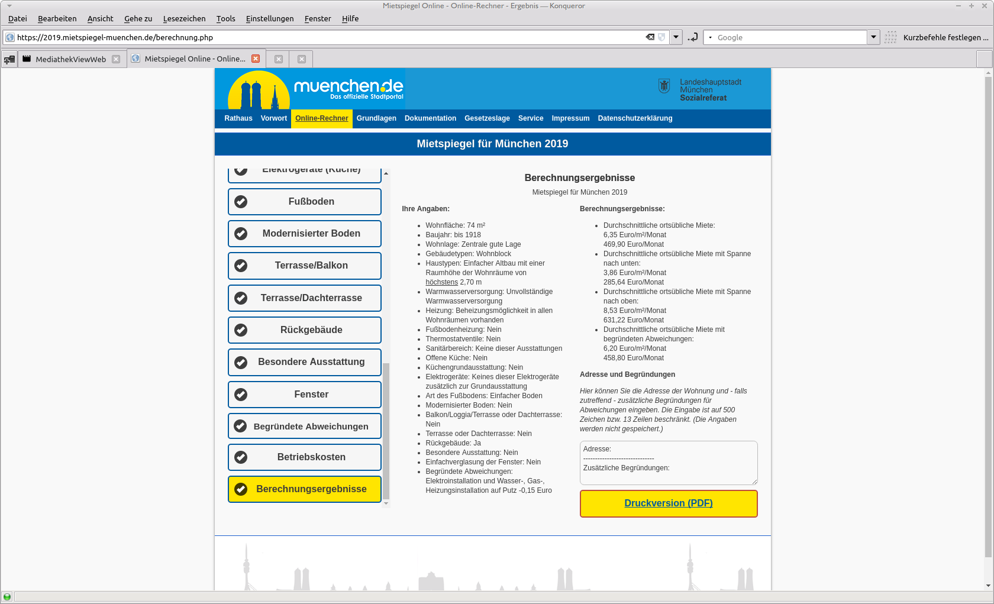Open the search engine selector arrow before Google
Screen dimensions: 994x604
tap(711, 37)
